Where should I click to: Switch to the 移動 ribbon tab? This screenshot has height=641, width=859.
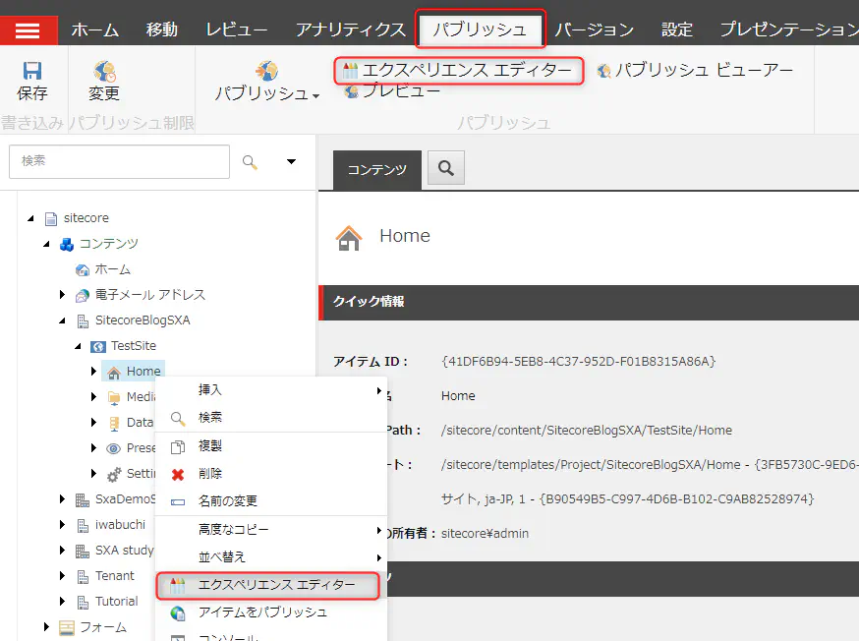(161, 29)
